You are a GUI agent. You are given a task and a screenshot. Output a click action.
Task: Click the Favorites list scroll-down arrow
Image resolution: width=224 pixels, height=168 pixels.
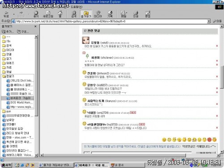36,155
